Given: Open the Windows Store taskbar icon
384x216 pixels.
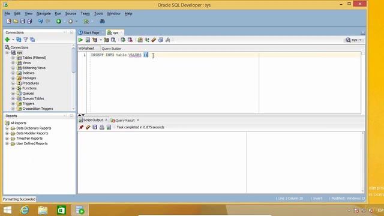Looking at the screenshot, I should tap(61, 210).
